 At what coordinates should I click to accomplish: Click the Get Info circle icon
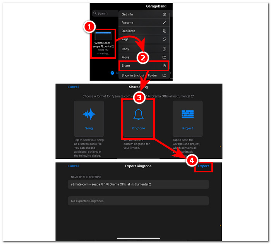pyautogui.click(x=165, y=14)
